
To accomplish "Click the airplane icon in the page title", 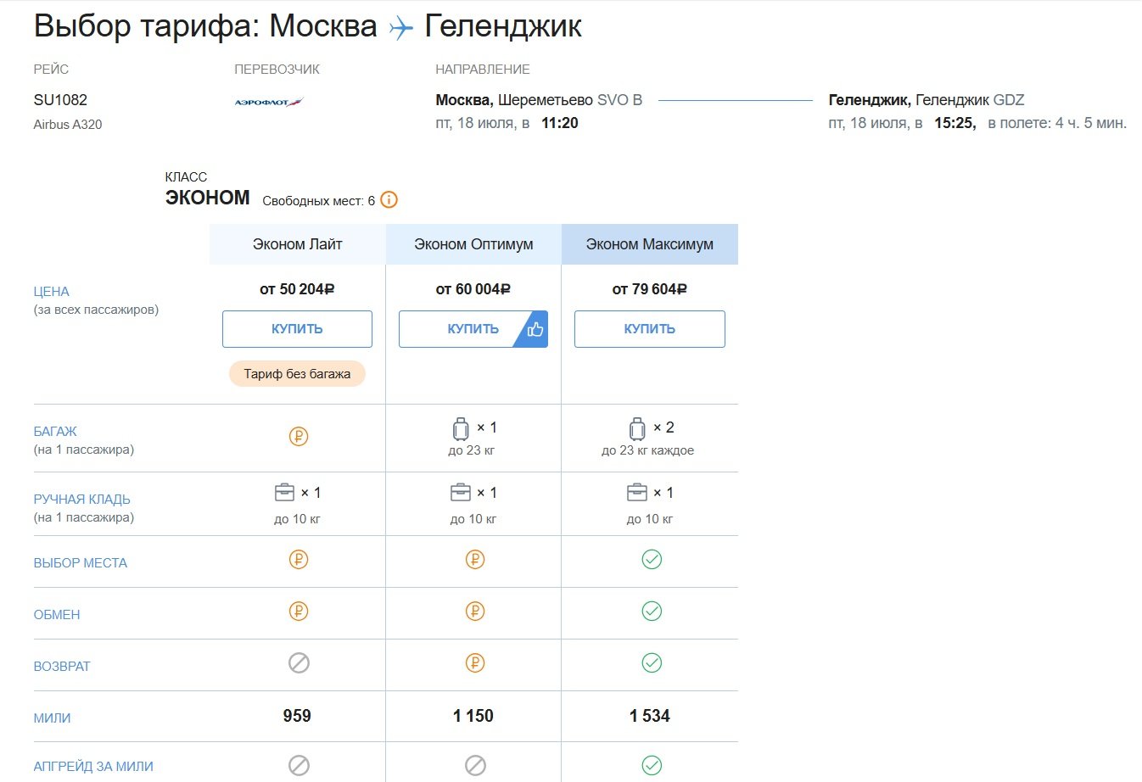I will [x=400, y=28].
